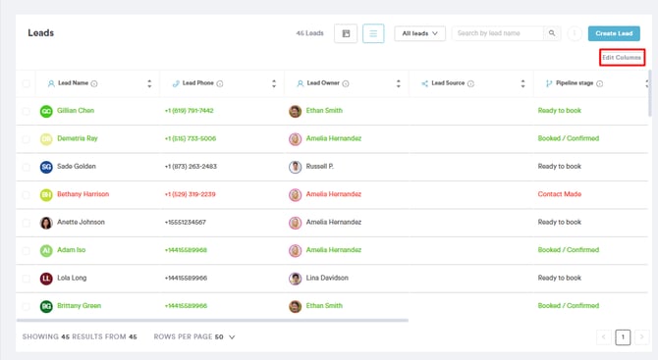The height and width of the screenshot is (360, 658).
Task: Click the search magnifier icon
Action: pos(552,33)
